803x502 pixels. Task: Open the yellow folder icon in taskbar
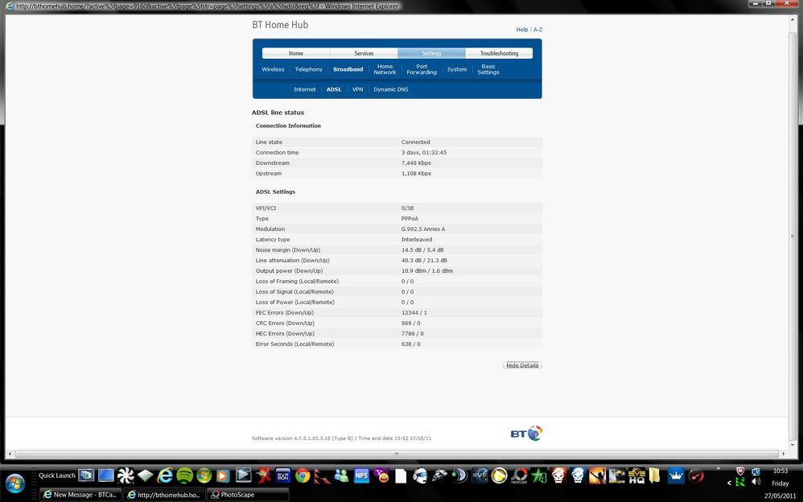click(654, 476)
